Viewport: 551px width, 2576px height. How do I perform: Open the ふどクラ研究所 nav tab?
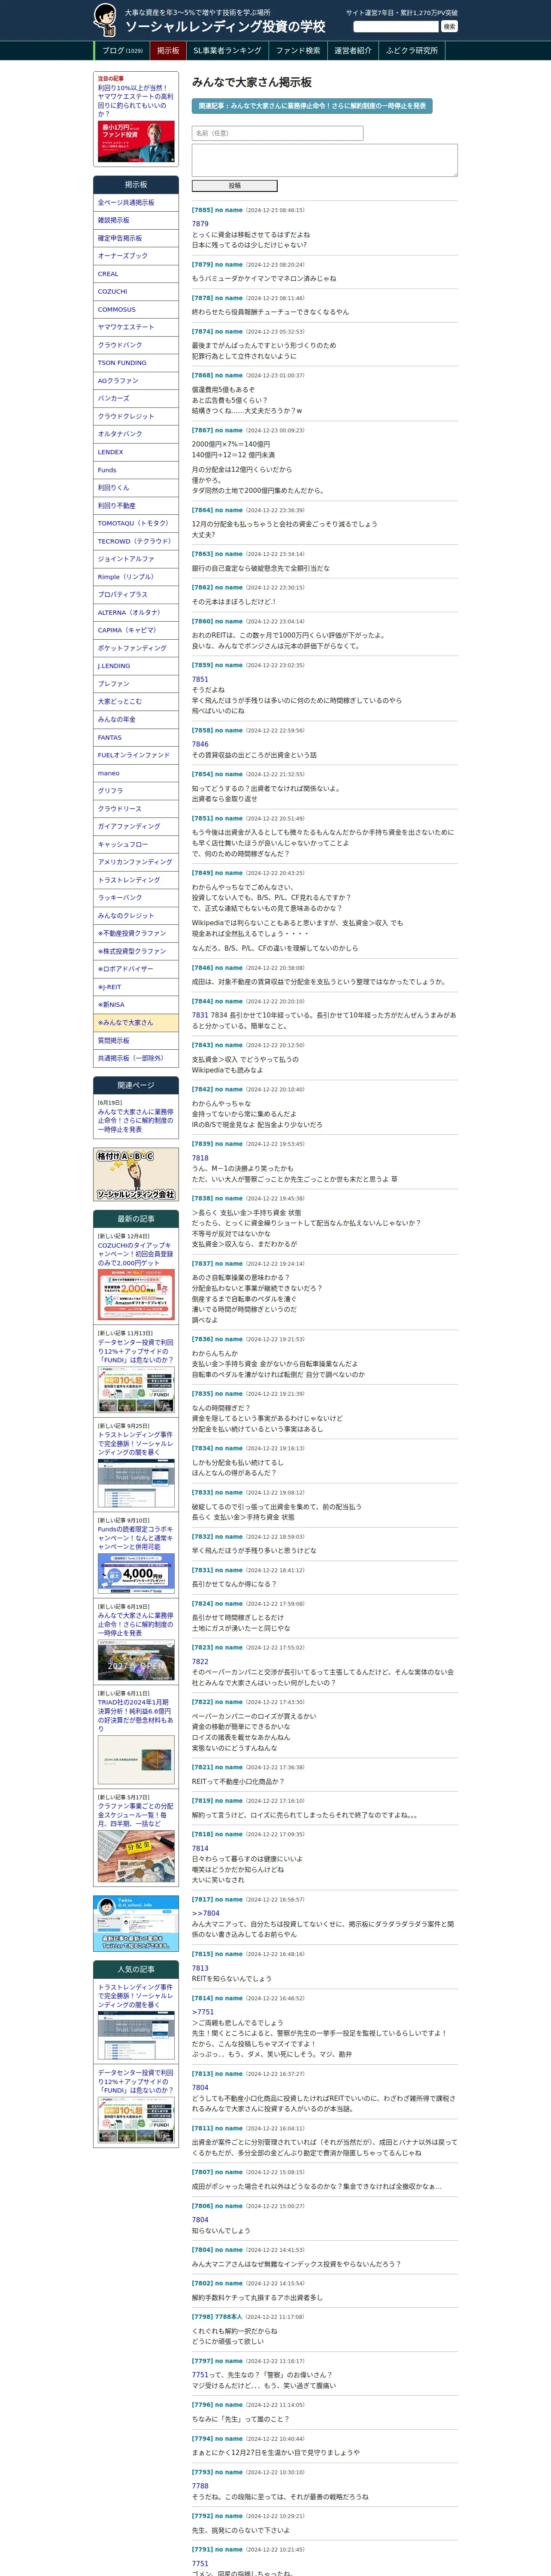(x=412, y=51)
